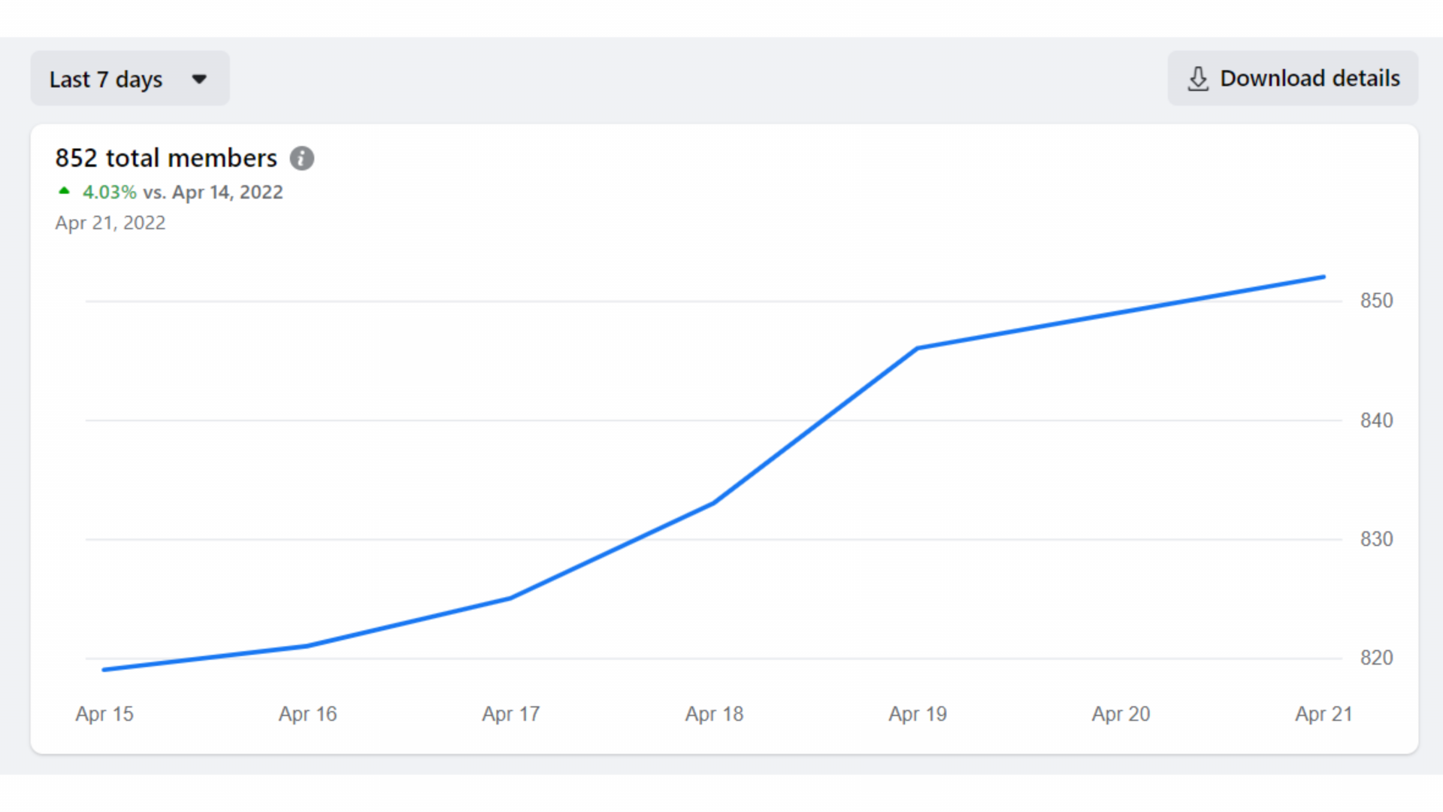Click the green upward trend triangle
This screenshot has width=1443, height=812.
tap(65, 192)
